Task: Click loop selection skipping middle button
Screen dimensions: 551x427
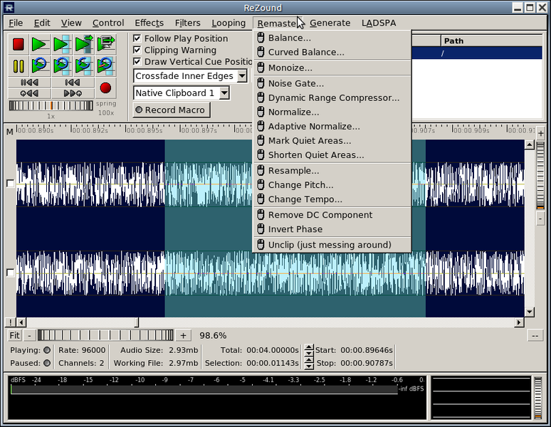Action: 83,65
